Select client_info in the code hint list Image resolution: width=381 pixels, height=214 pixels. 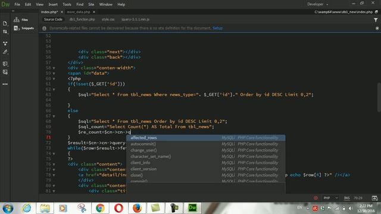(206, 163)
